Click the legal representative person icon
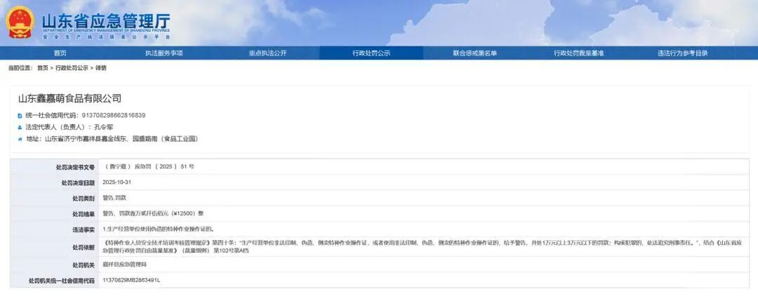 click(20, 127)
